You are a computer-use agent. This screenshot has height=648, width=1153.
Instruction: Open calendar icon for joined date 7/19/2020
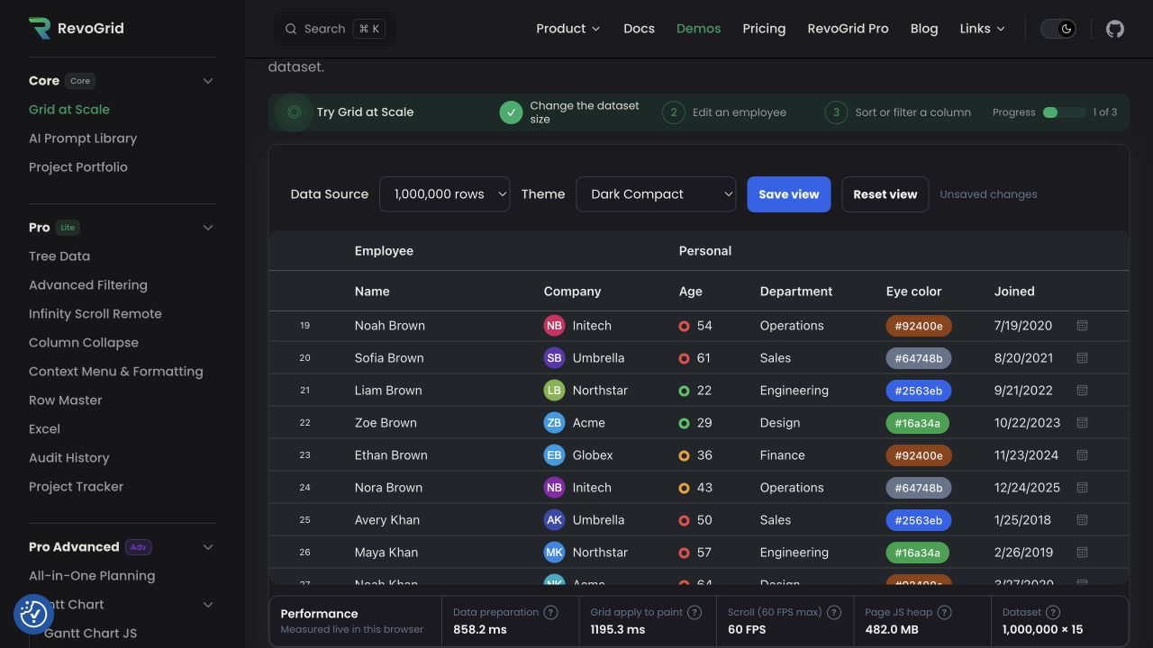pos(1082,326)
